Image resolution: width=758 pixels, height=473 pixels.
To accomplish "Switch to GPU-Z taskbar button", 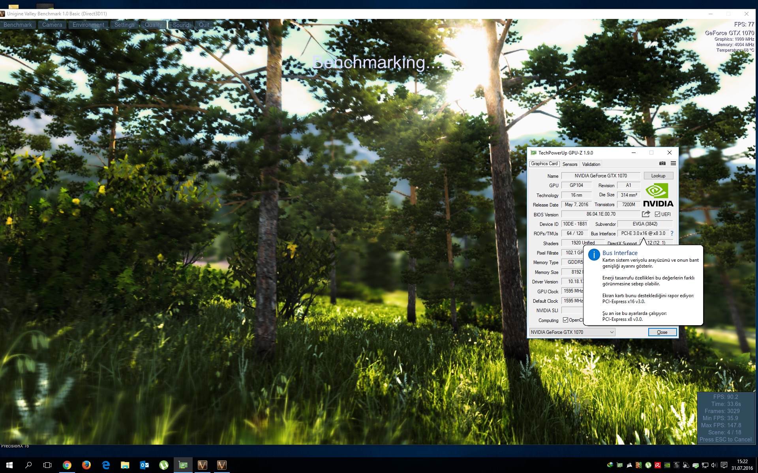I will click(x=183, y=465).
